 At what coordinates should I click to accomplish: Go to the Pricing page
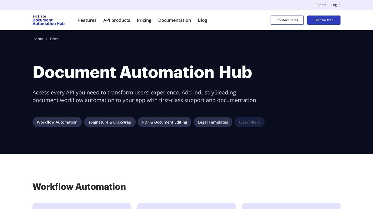[144, 20]
